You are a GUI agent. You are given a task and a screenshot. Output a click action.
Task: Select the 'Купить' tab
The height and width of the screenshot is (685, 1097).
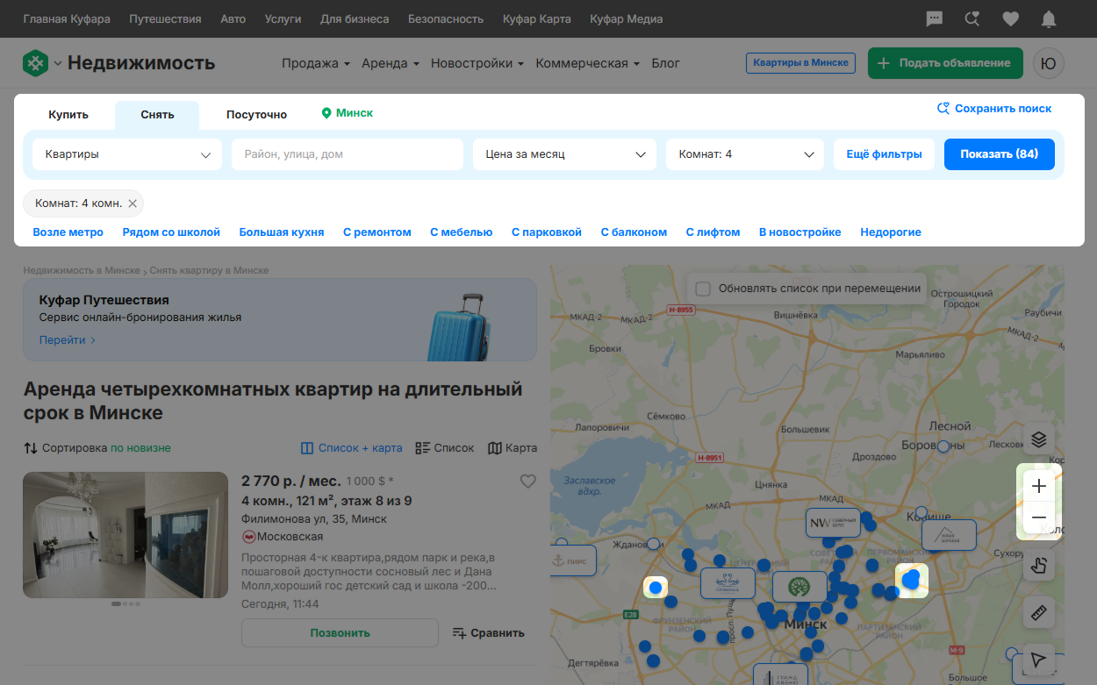click(x=68, y=115)
